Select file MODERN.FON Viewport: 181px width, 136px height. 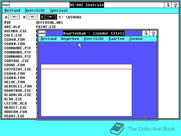click(16, 112)
